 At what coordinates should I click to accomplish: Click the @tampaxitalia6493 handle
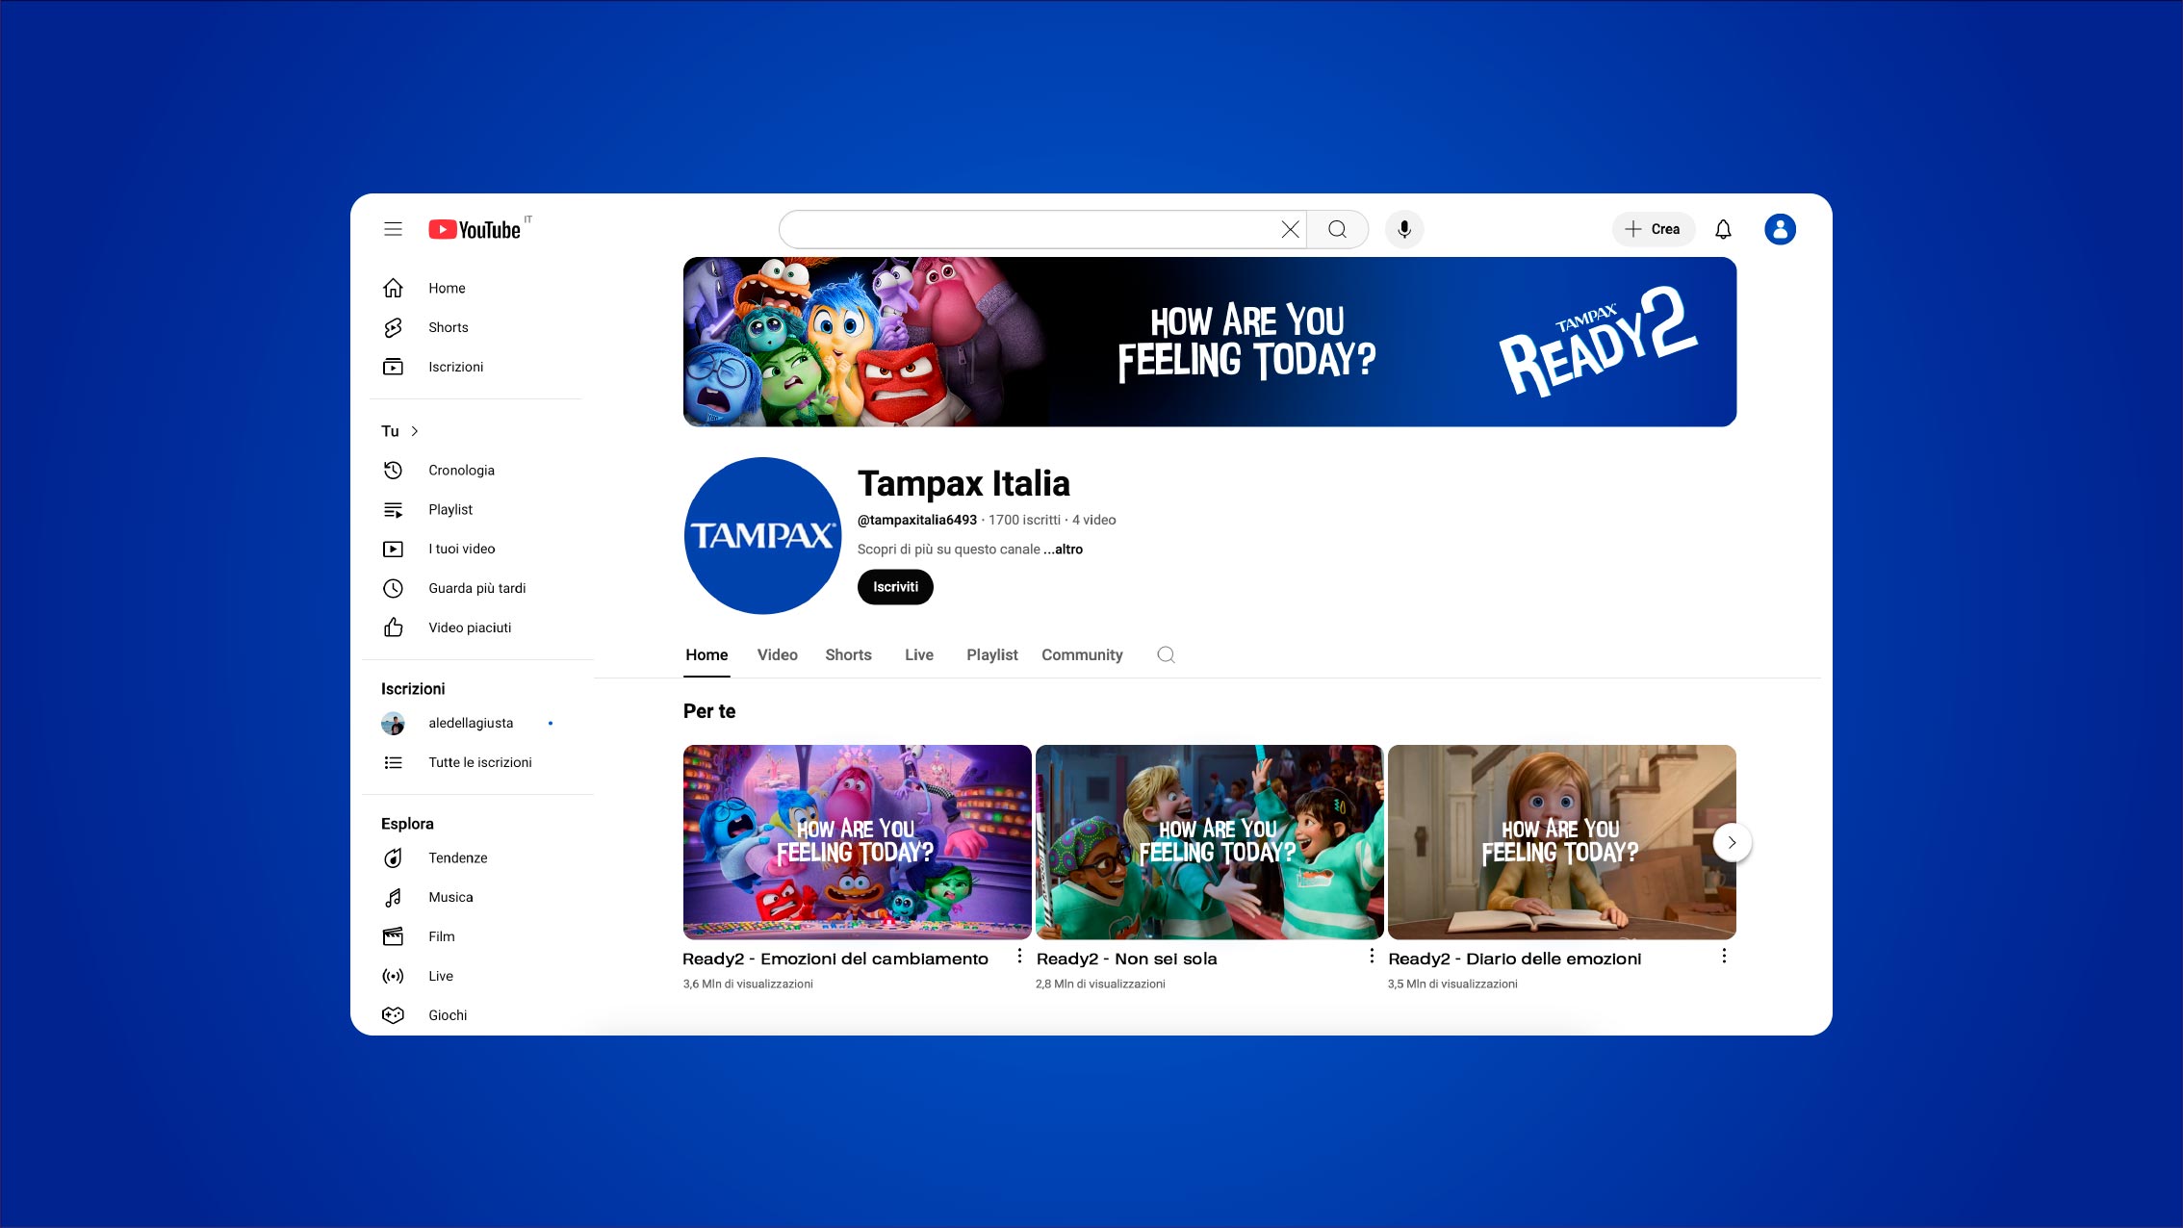click(x=917, y=520)
